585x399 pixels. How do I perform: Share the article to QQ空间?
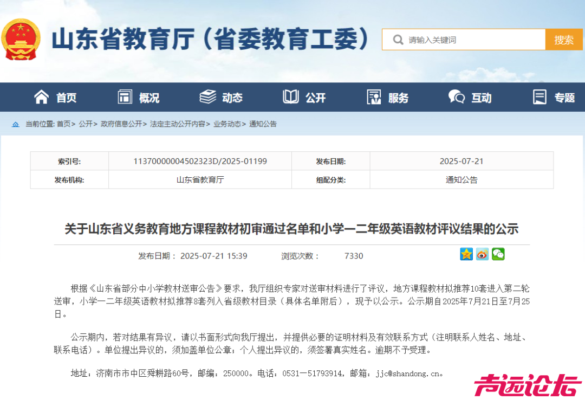[x=466, y=254]
